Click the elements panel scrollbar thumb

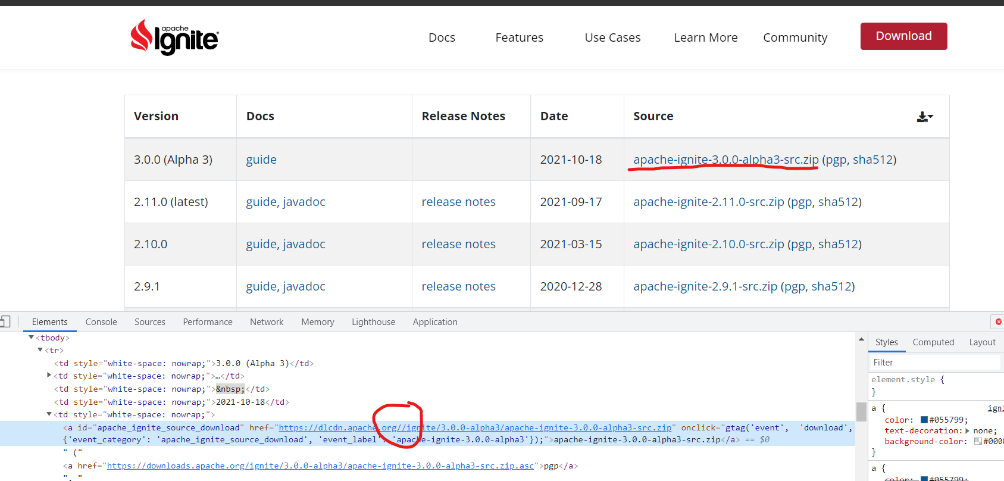coord(861,412)
